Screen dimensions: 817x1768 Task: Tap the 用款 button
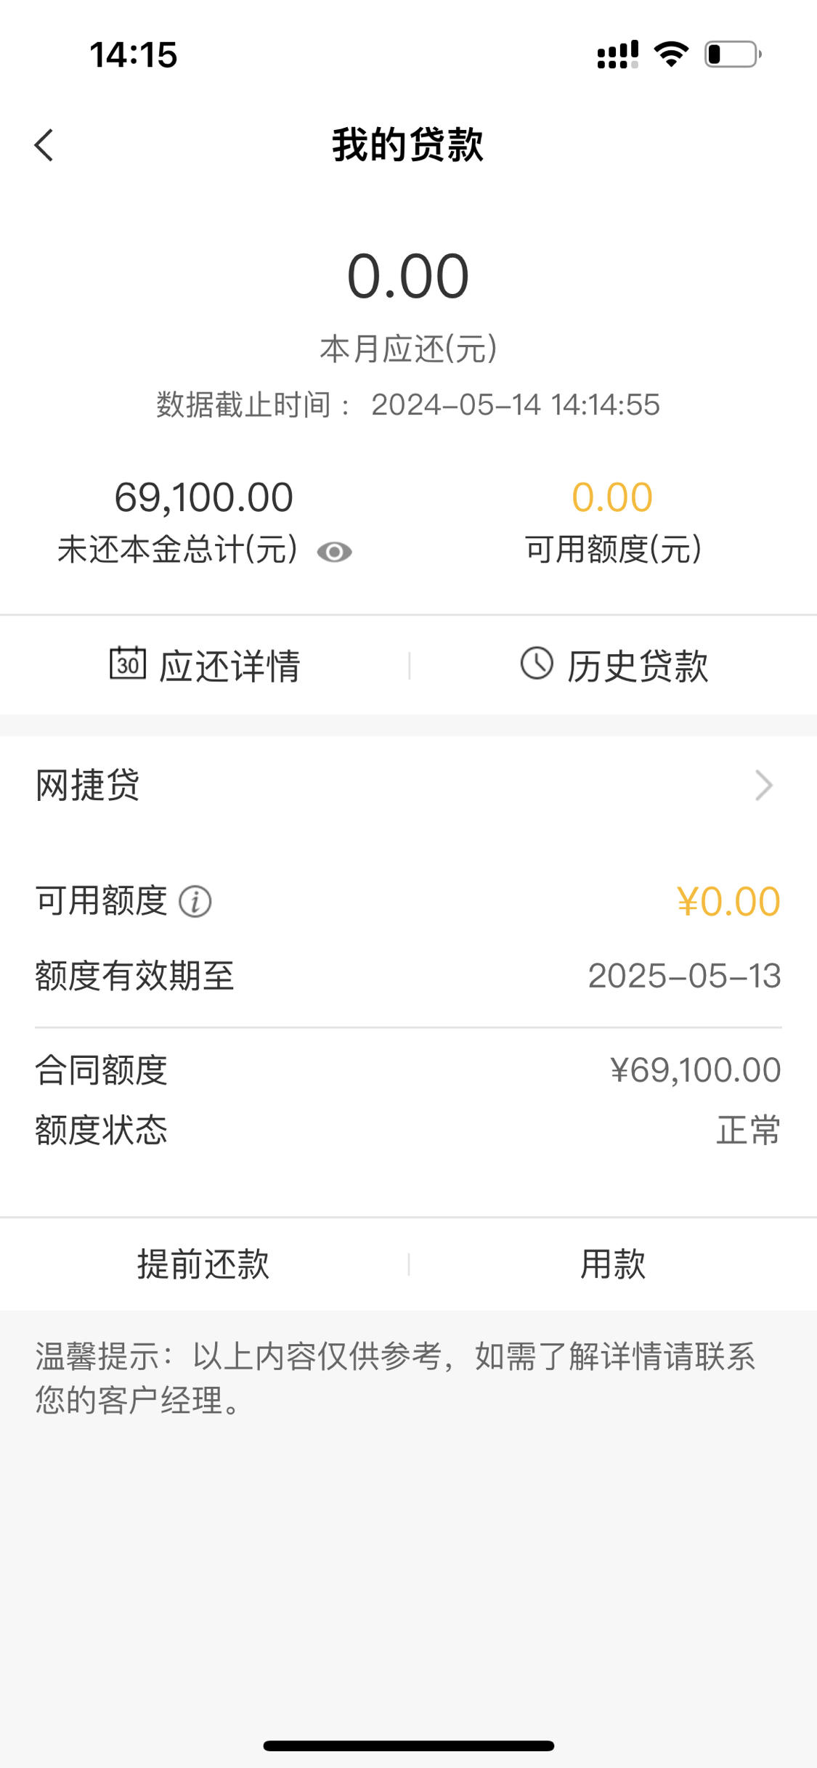click(613, 1265)
